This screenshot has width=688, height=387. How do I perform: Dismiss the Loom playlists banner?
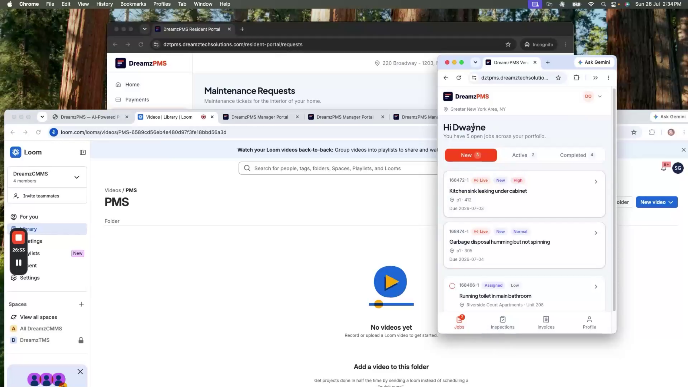coord(683,150)
